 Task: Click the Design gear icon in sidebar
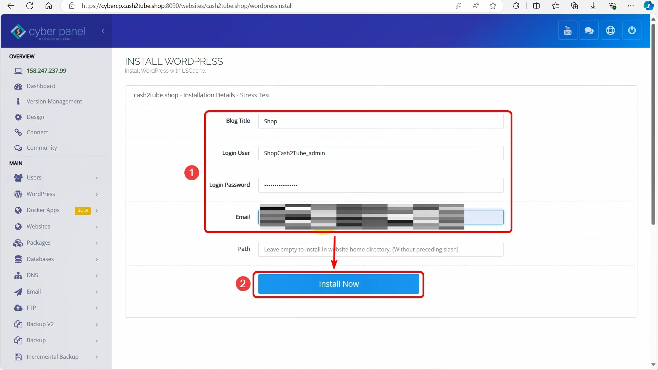[18, 117]
